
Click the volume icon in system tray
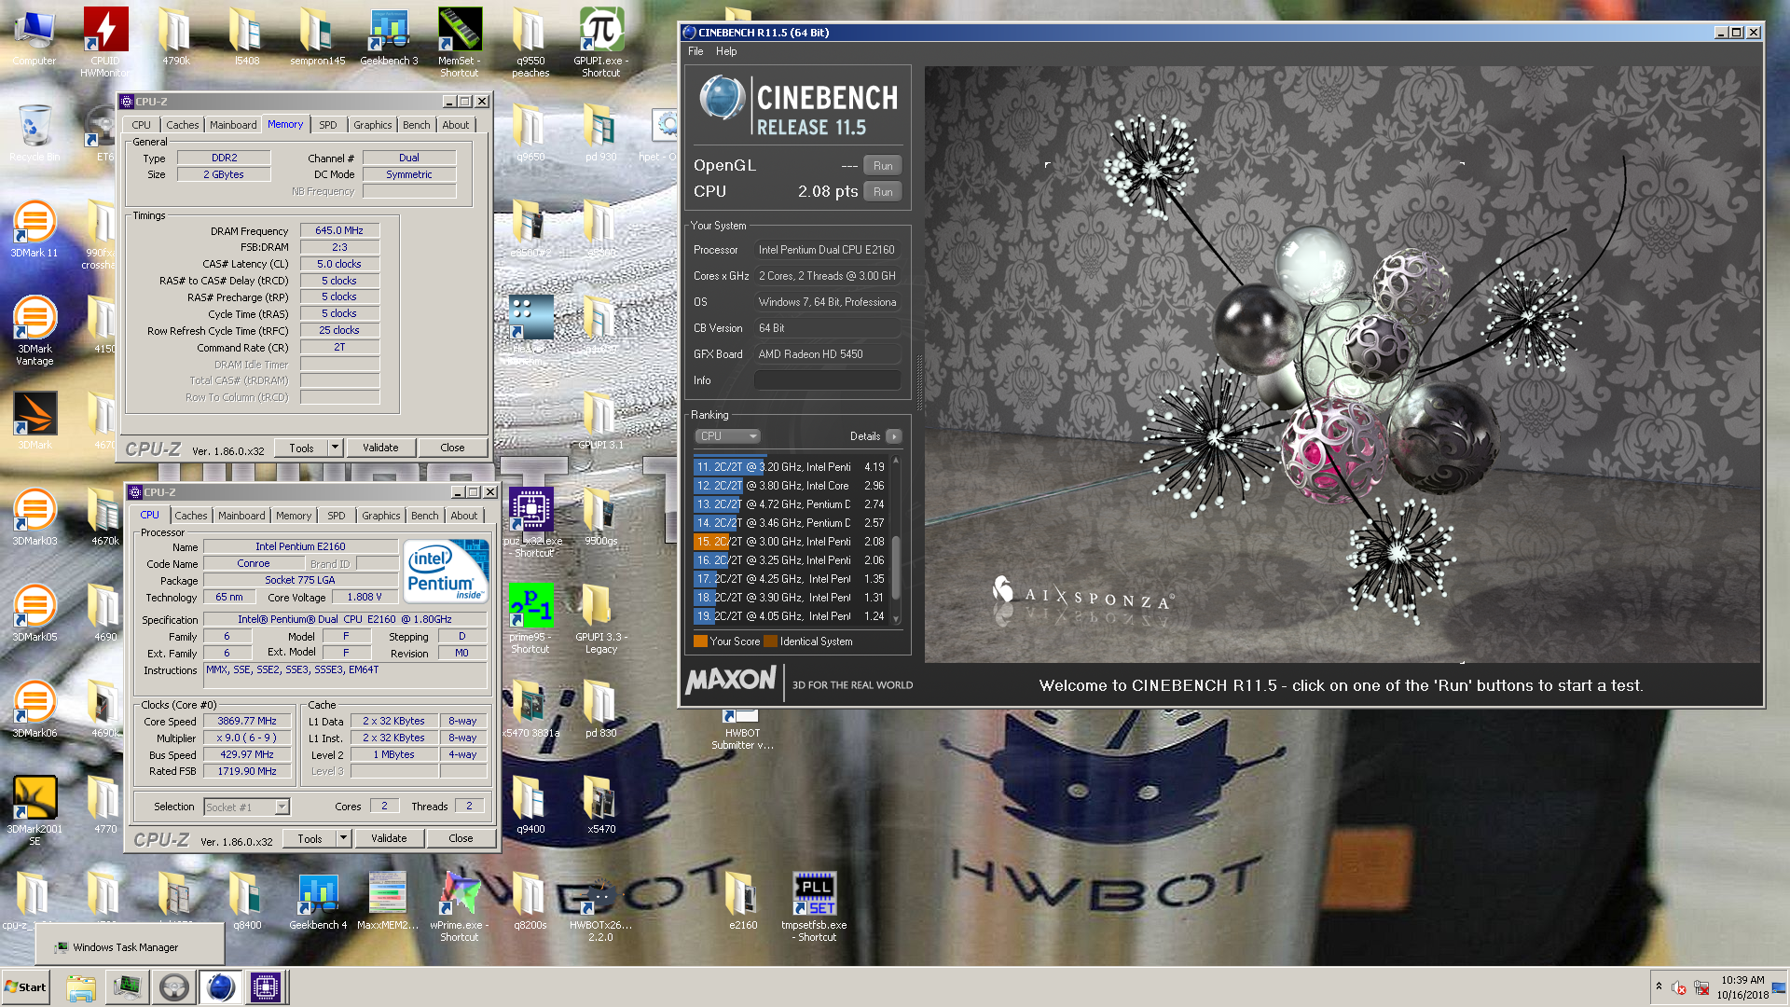pyautogui.click(x=1678, y=987)
